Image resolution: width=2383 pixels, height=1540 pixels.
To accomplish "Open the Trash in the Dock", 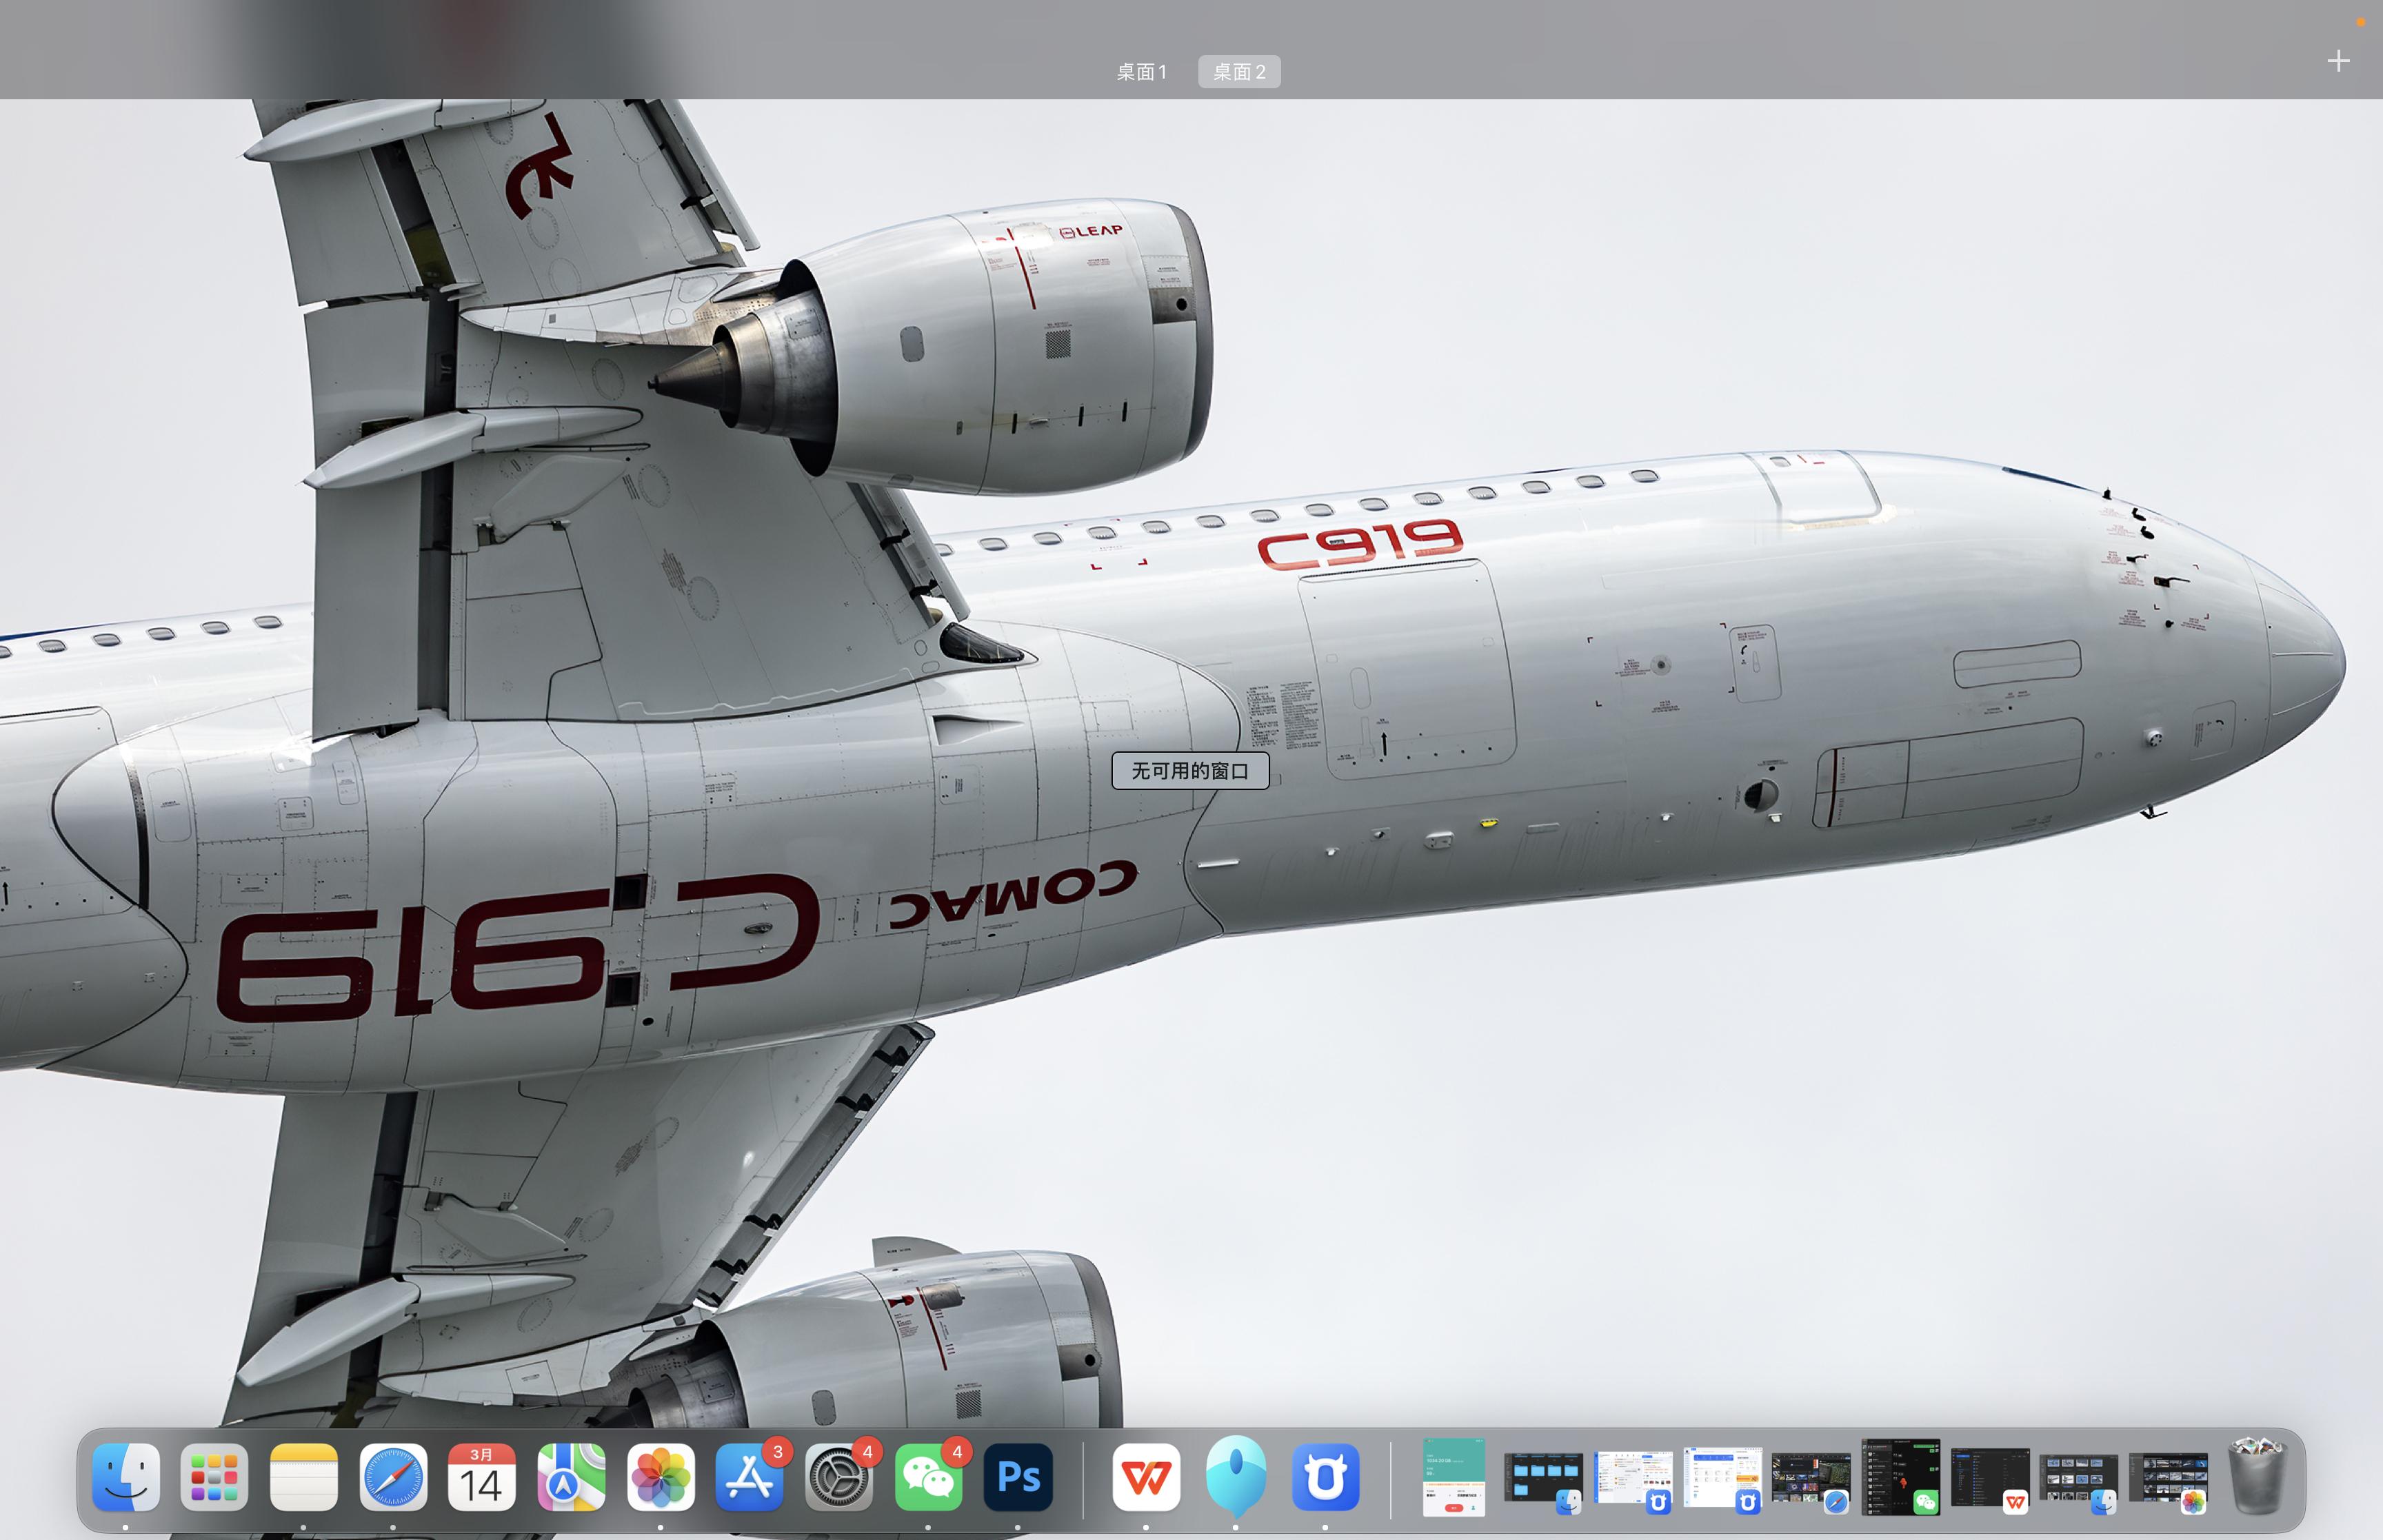I will (x=2258, y=1476).
